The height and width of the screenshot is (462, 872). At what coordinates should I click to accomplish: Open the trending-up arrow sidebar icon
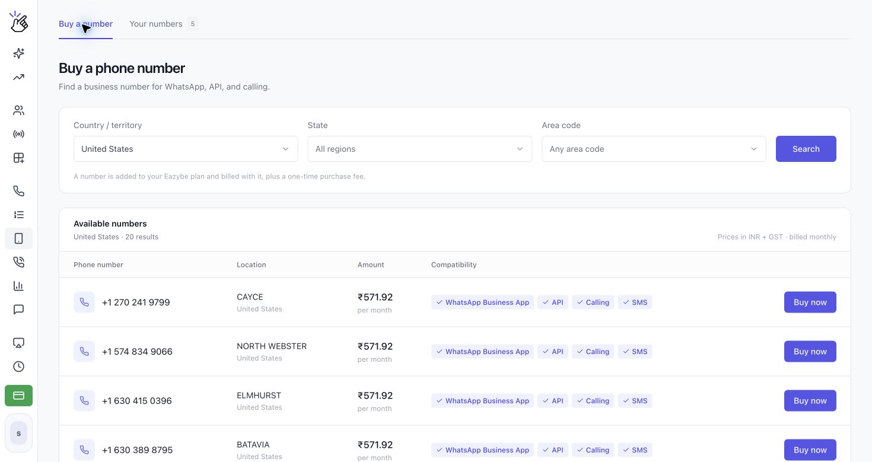pos(19,77)
